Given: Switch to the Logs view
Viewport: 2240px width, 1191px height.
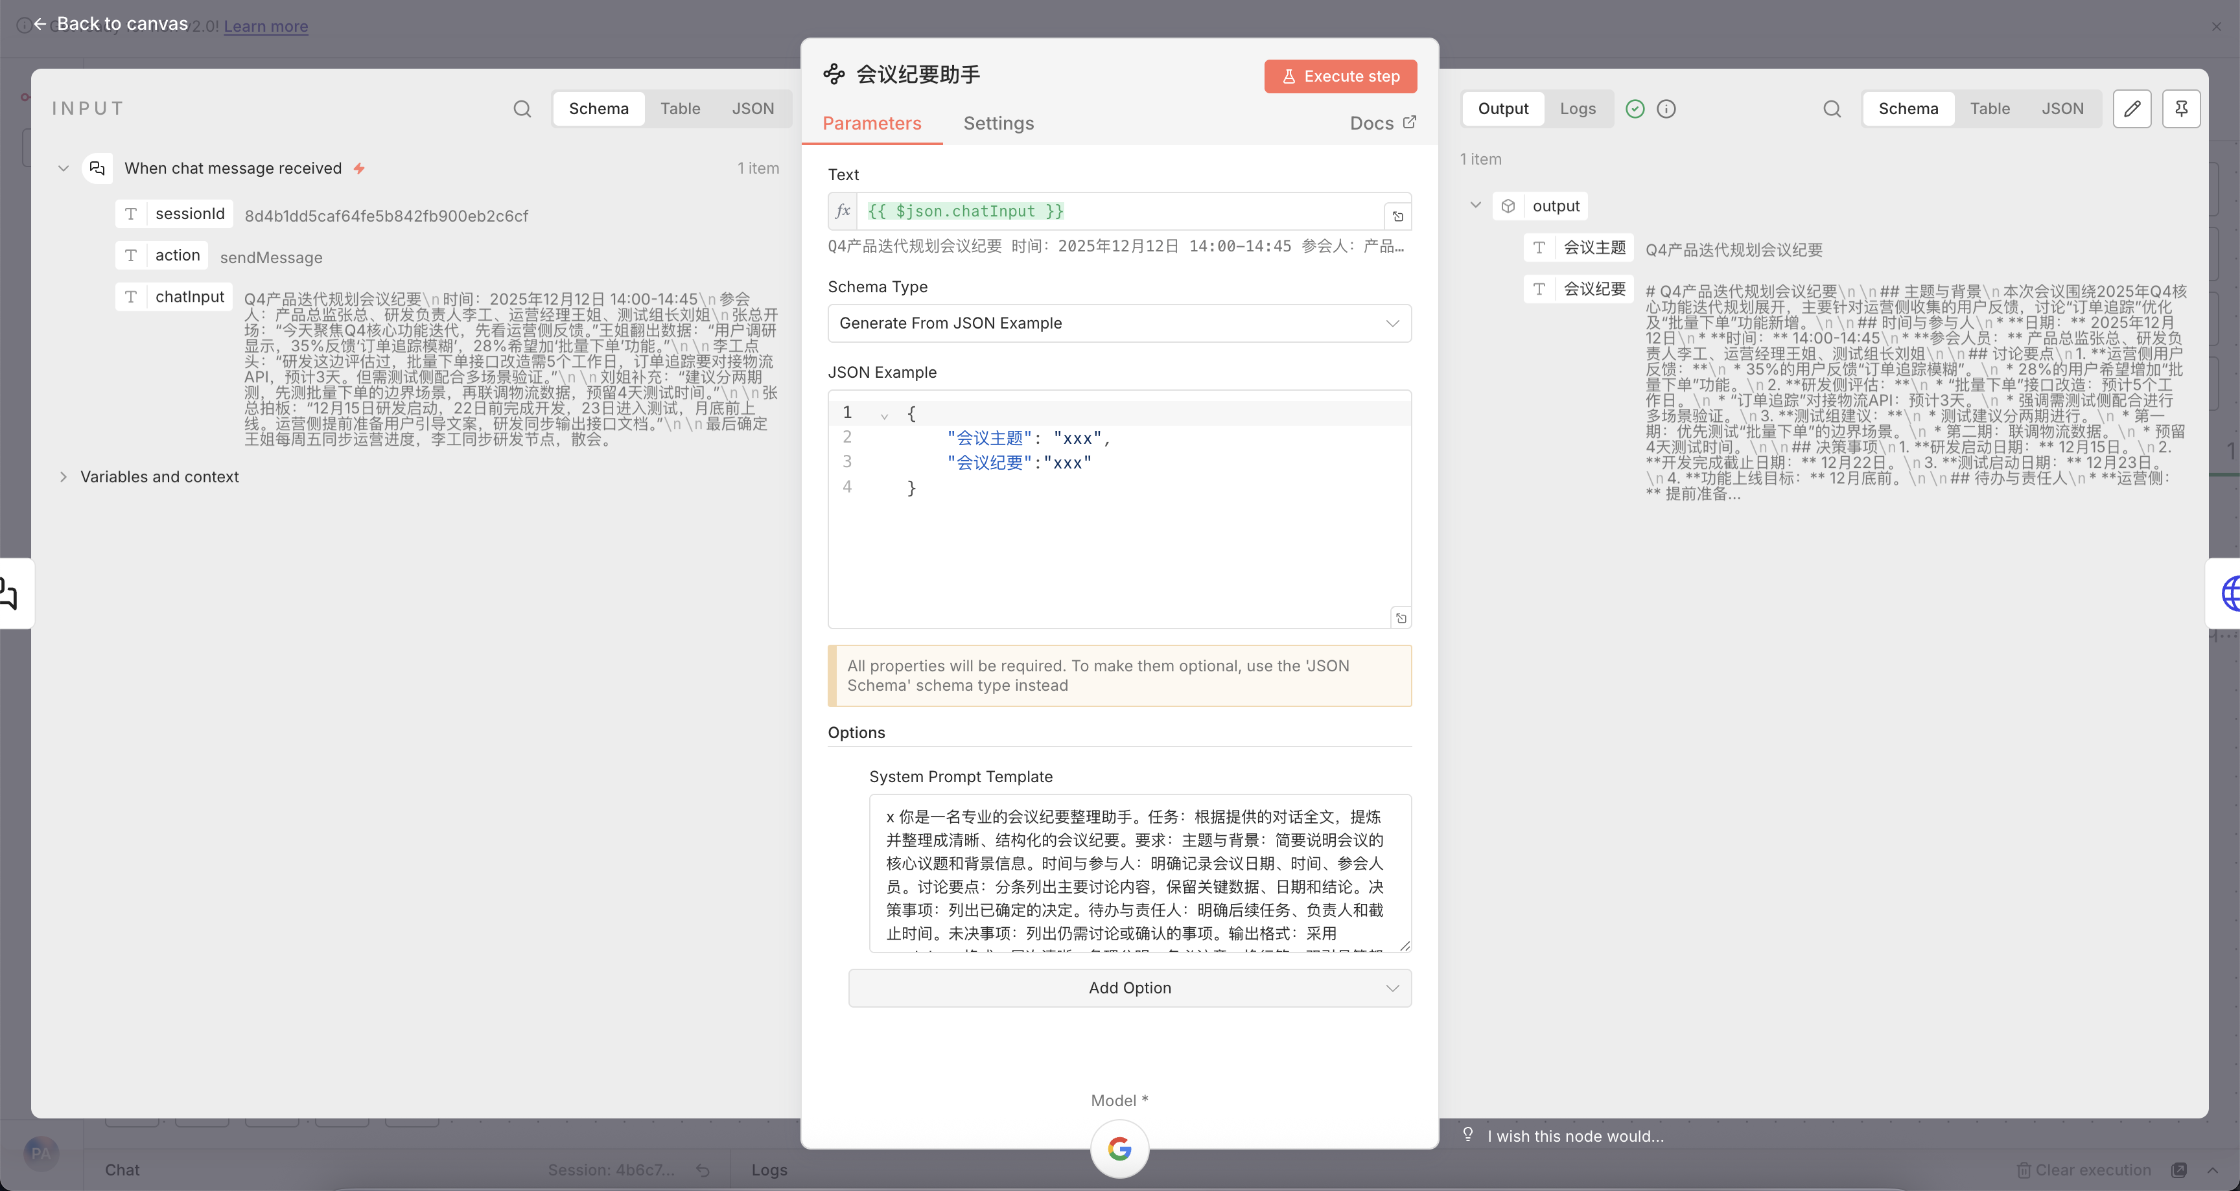Looking at the screenshot, I should pyautogui.click(x=1576, y=109).
